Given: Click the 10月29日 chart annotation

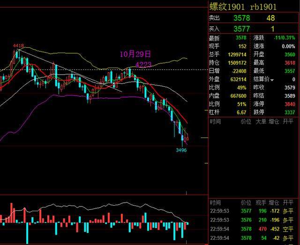Looking at the screenshot, I should click(135, 54).
